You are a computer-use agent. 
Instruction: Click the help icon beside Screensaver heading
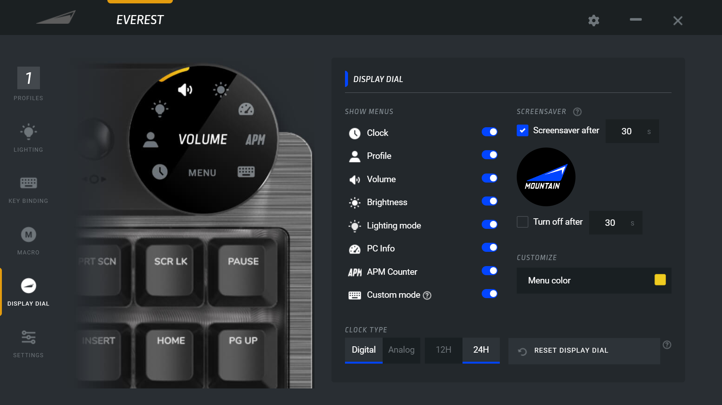click(577, 112)
